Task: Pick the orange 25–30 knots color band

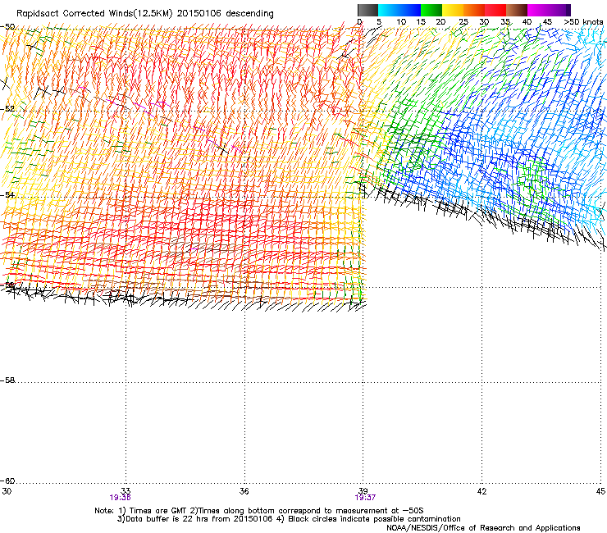Action: (x=474, y=10)
